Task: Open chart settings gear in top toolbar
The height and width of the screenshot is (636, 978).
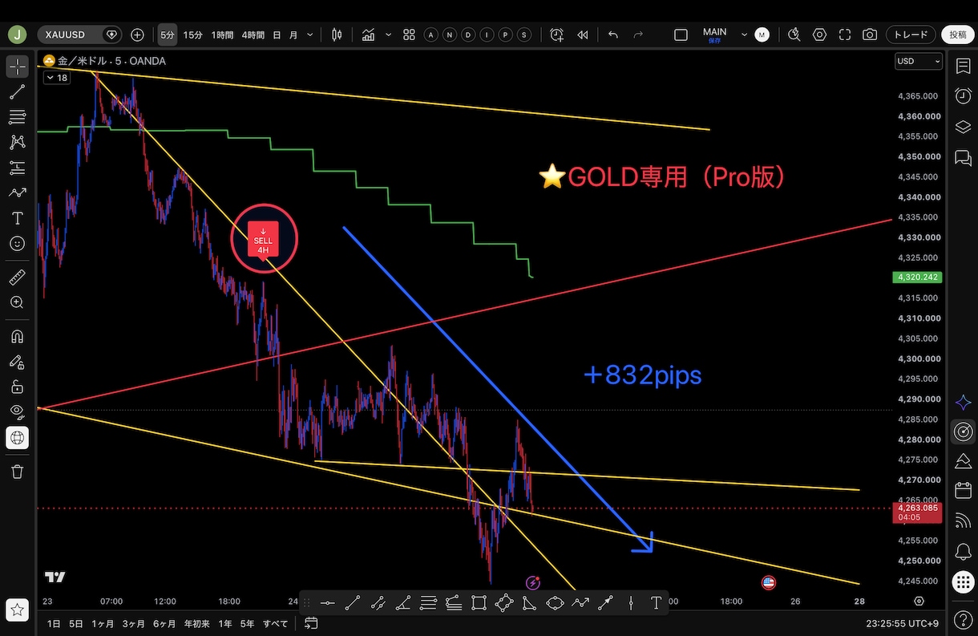Action: [x=819, y=34]
